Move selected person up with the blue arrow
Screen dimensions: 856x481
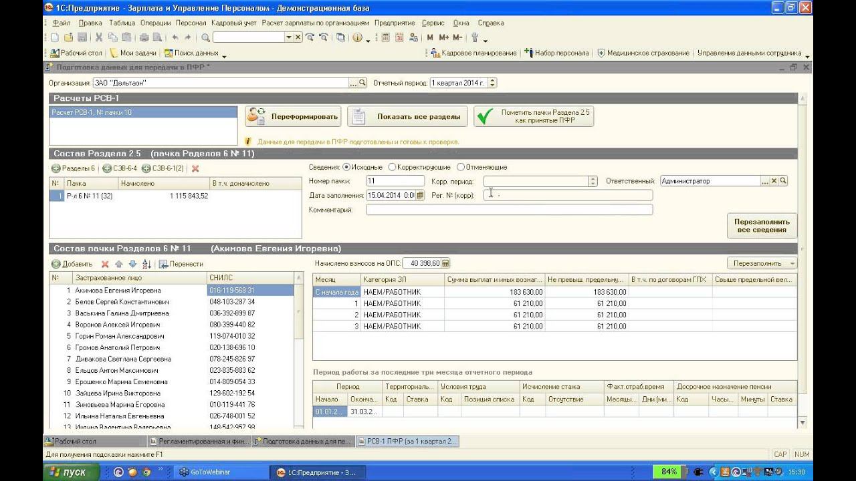click(118, 264)
